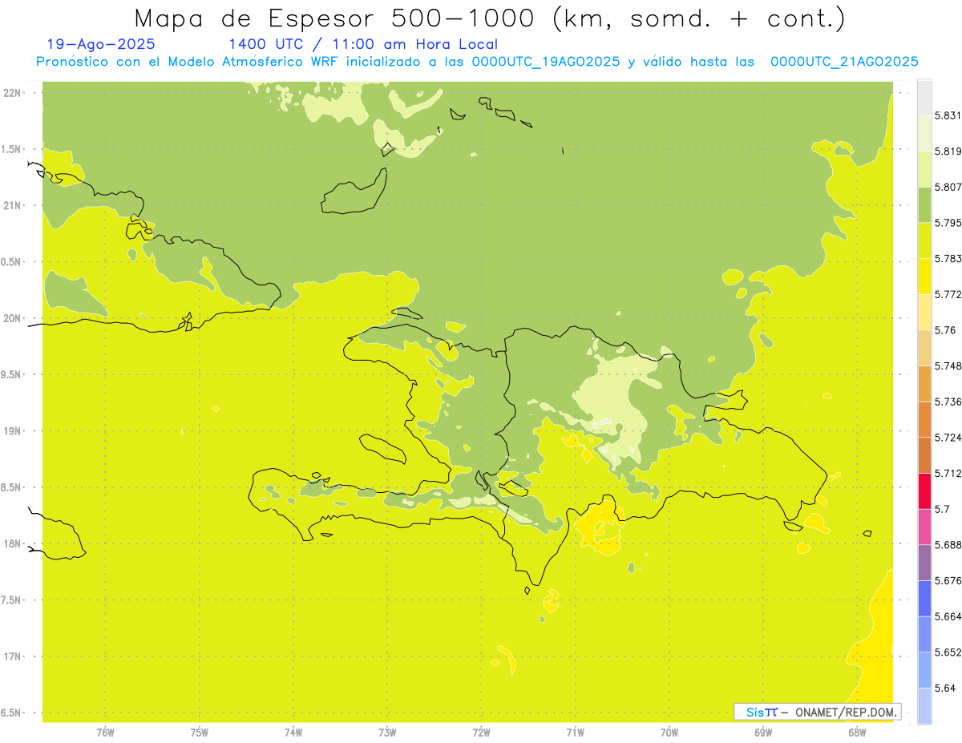Click the '20N' latitude axis label
962x743 pixels.
(x=12, y=318)
